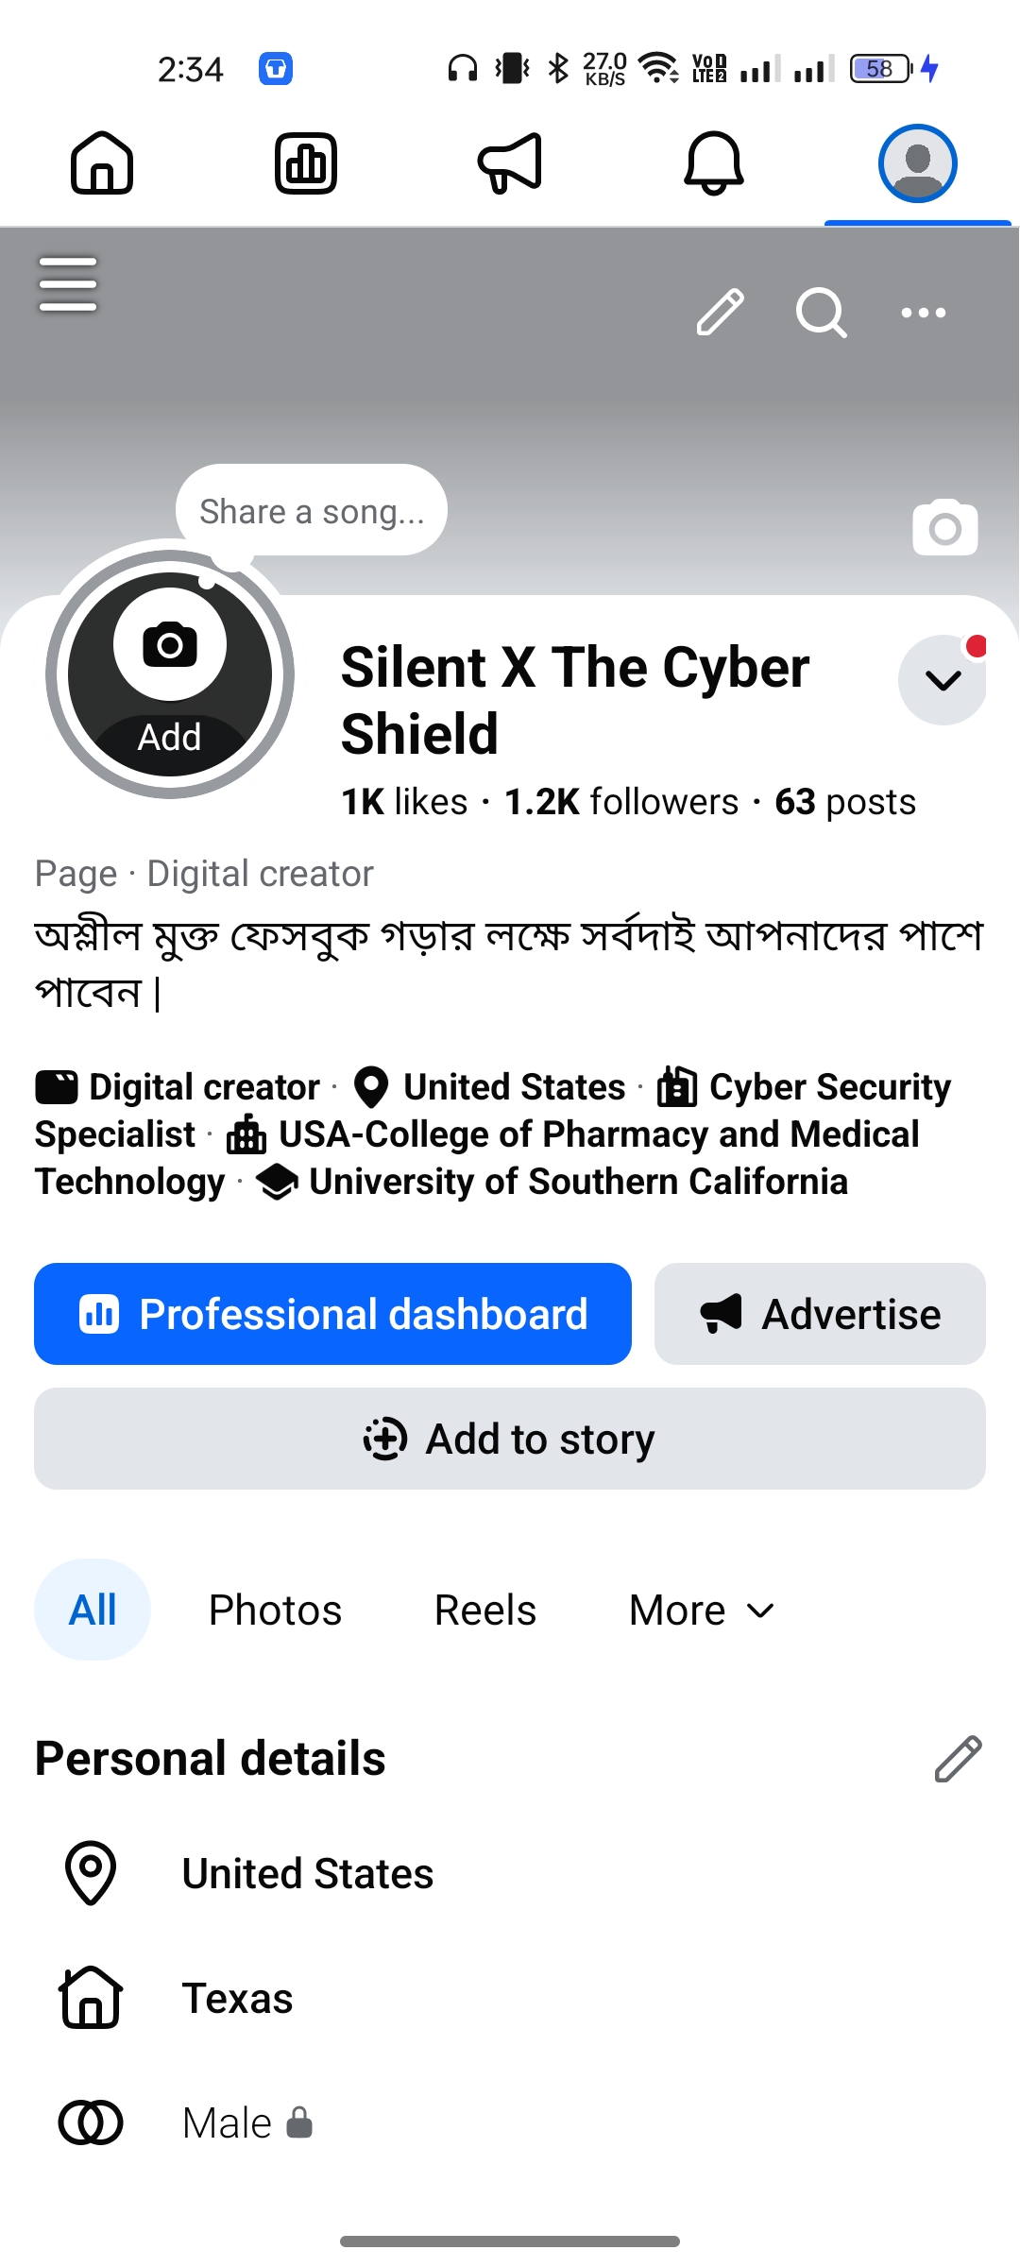Expand the chevron beside the page name
Viewport: 1020px width, 2267px height.
(943, 680)
